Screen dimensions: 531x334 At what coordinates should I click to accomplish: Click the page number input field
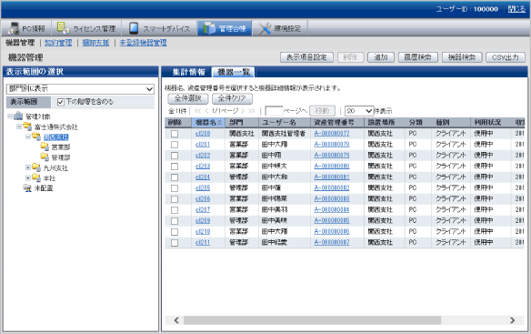[x=274, y=111]
